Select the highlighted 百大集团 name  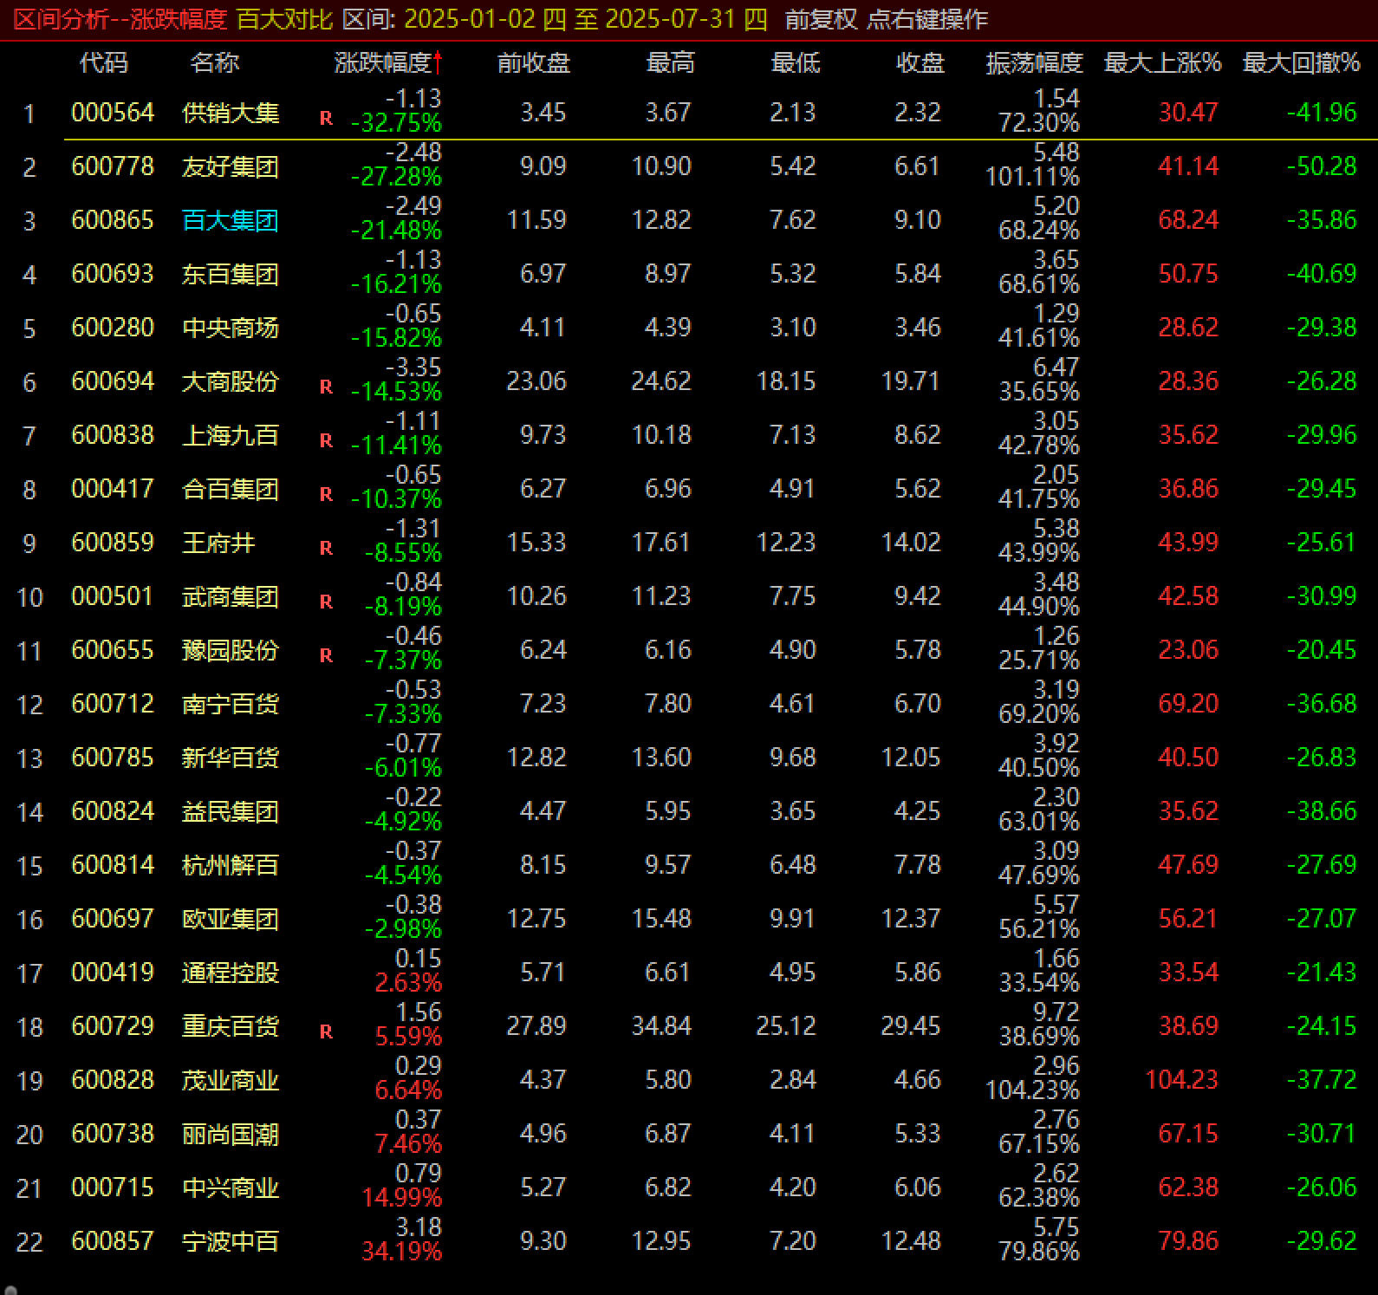[231, 220]
